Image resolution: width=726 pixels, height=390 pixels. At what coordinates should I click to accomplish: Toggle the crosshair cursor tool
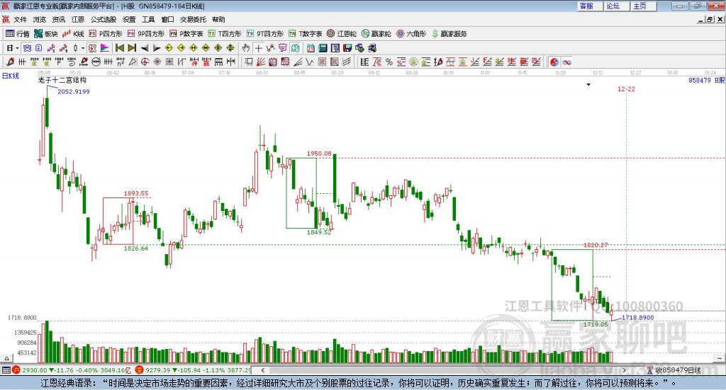click(x=259, y=48)
